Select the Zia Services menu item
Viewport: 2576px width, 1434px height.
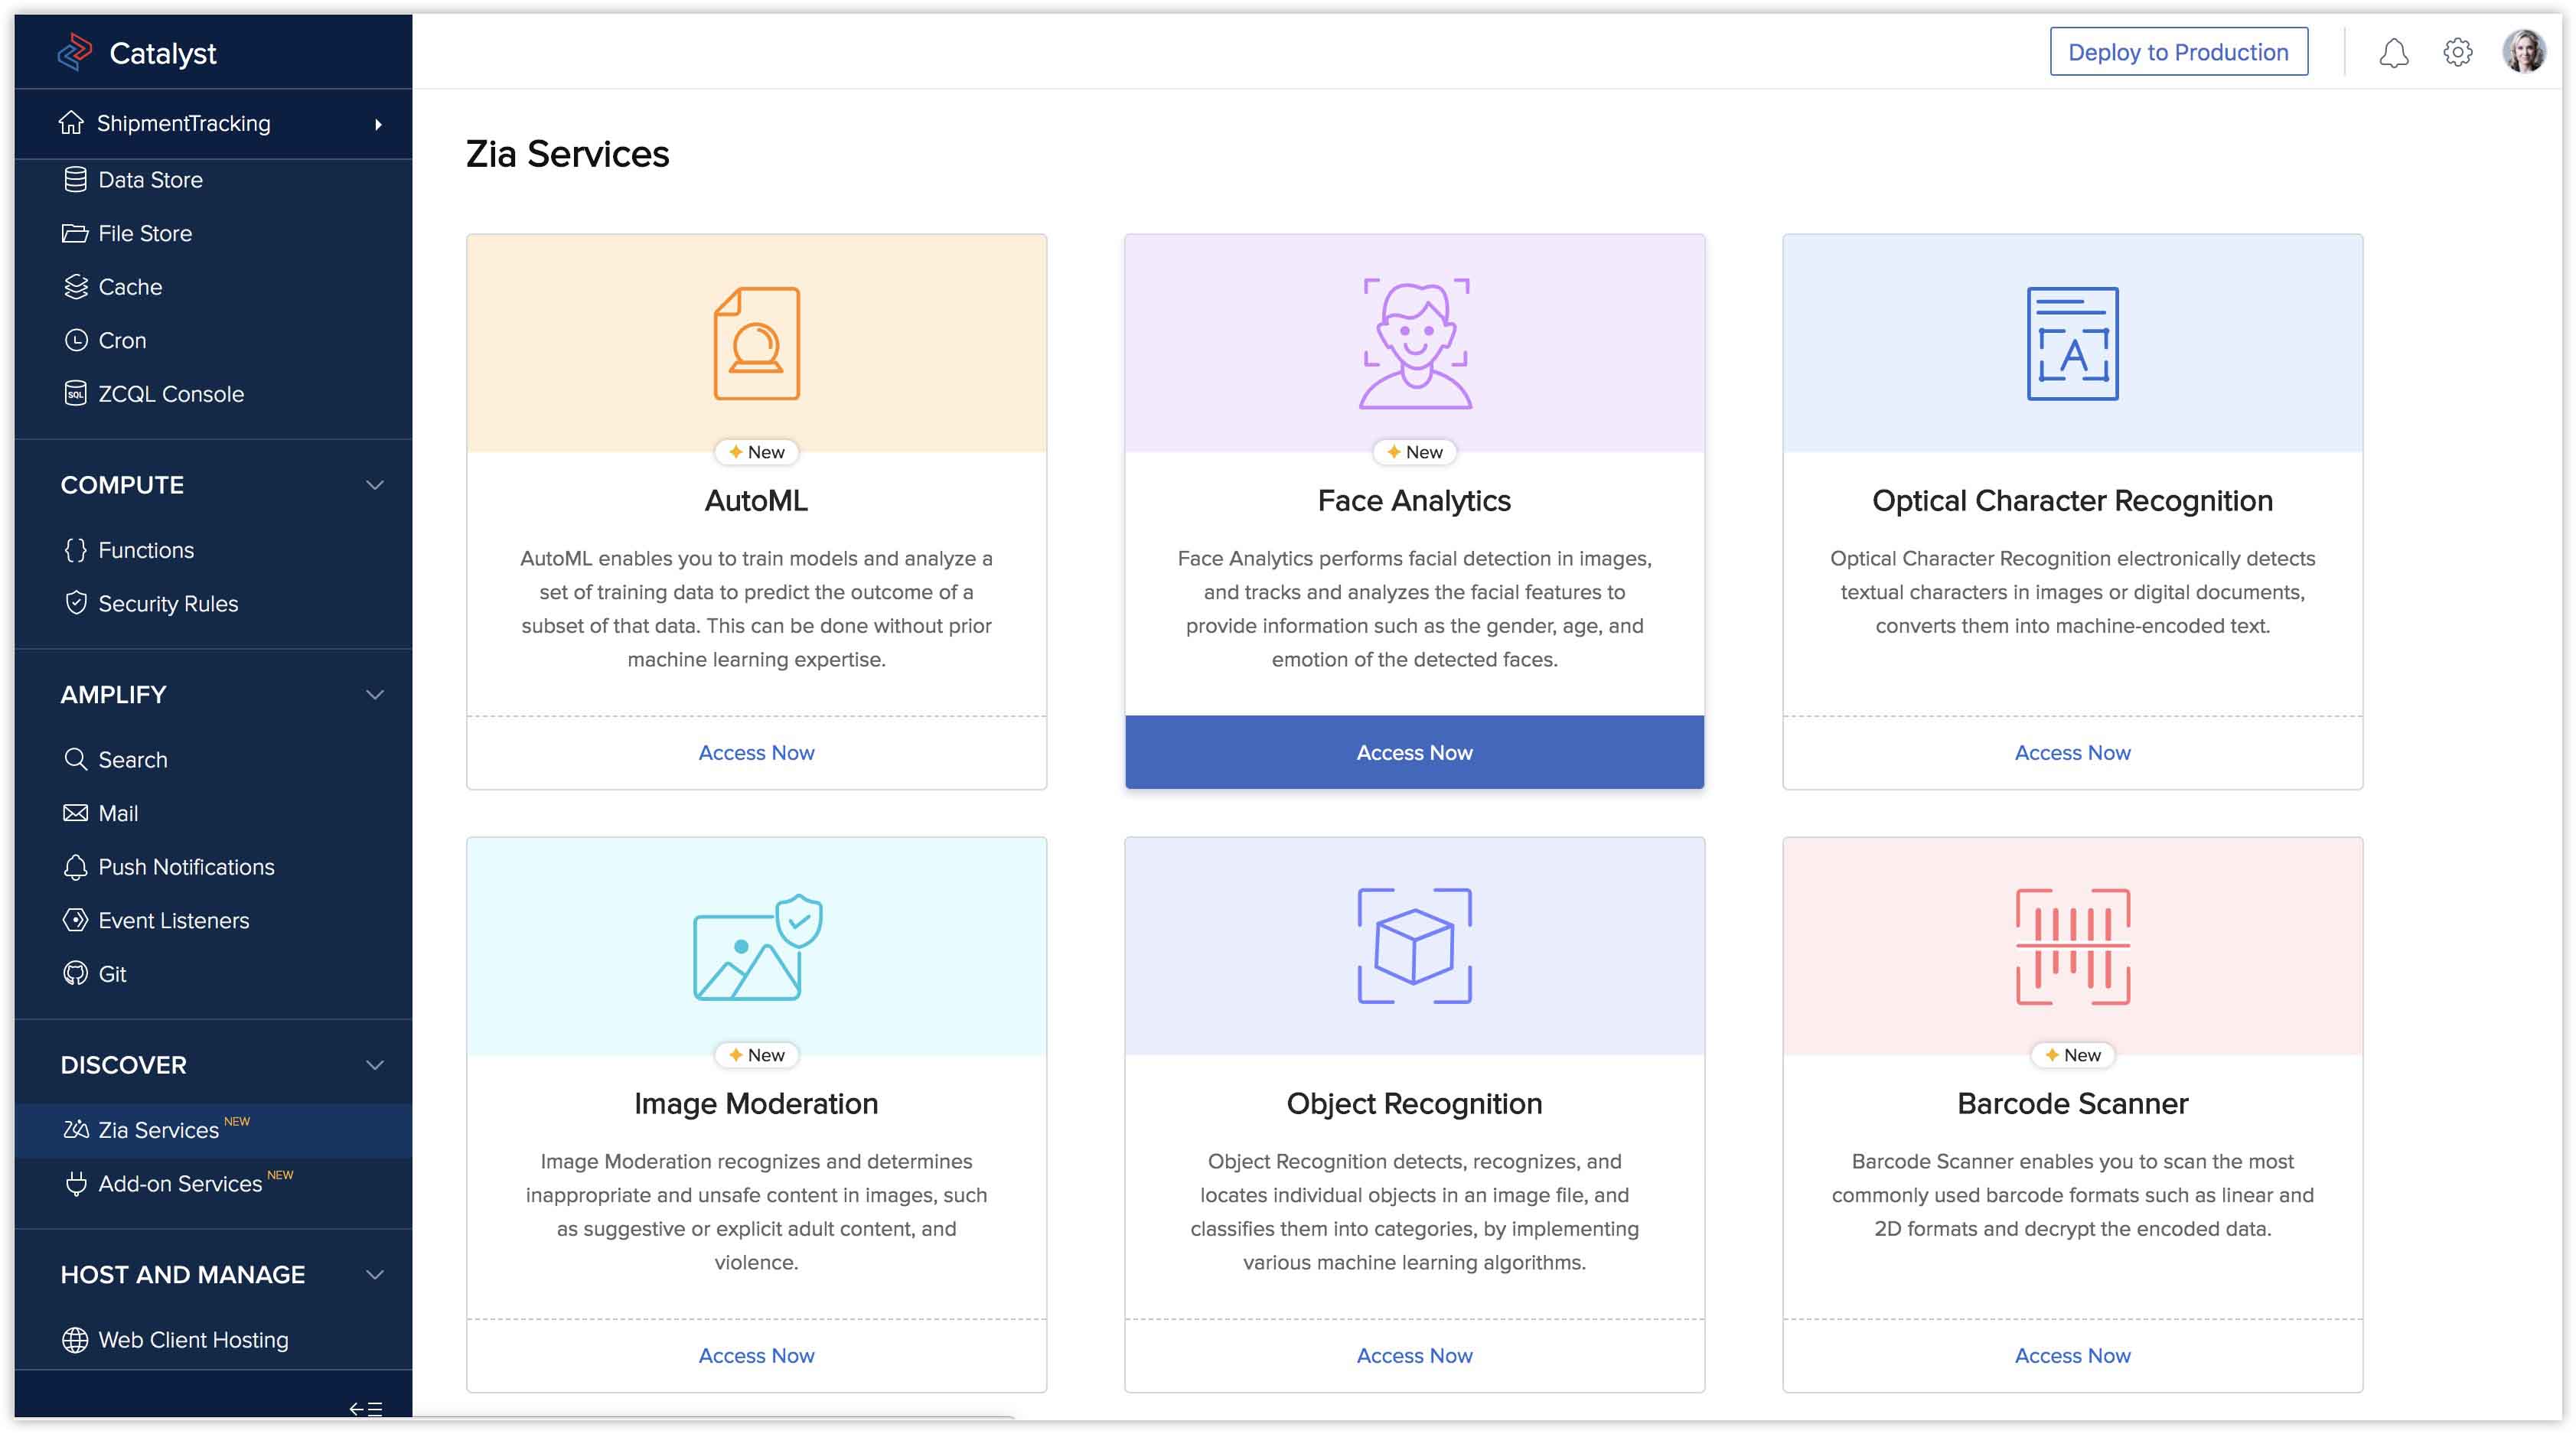(x=157, y=1130)
